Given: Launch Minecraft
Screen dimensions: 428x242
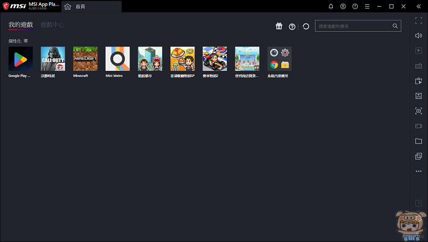Looking at the screenshot, I should click(85, 59).
